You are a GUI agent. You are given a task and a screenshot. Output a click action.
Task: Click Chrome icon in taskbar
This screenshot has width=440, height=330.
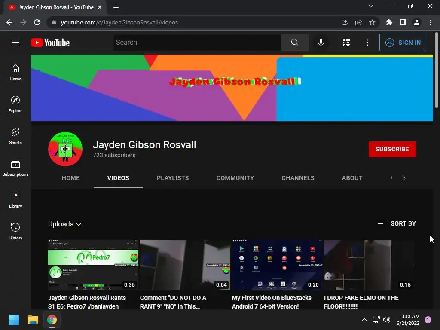click(x=52, y=320)
